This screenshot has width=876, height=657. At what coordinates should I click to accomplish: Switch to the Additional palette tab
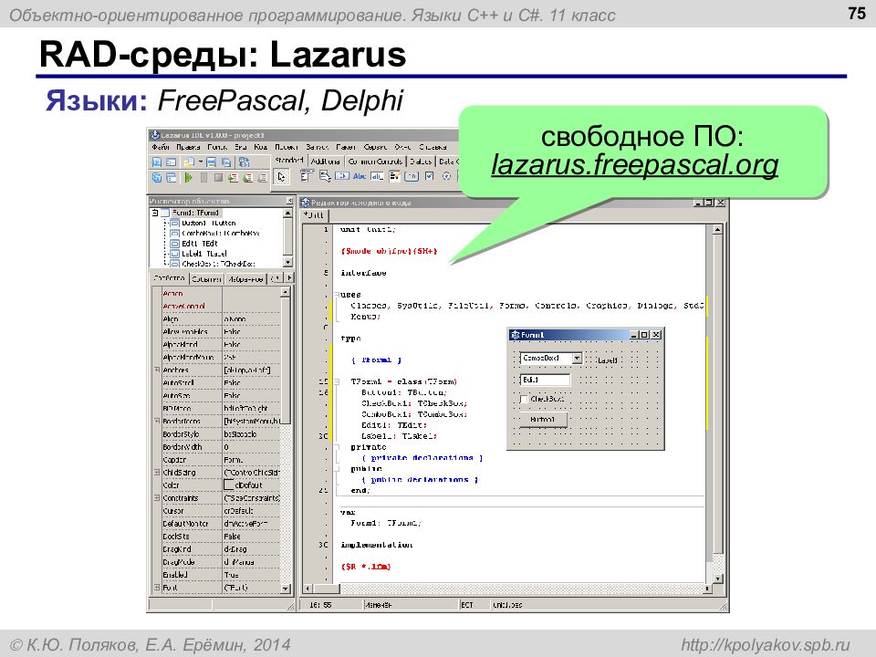[325, 162]
